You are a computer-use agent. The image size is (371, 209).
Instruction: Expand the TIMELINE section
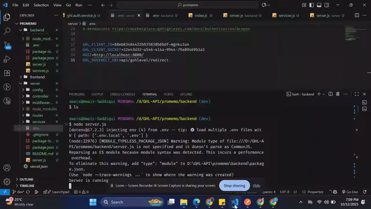(27, 186)
